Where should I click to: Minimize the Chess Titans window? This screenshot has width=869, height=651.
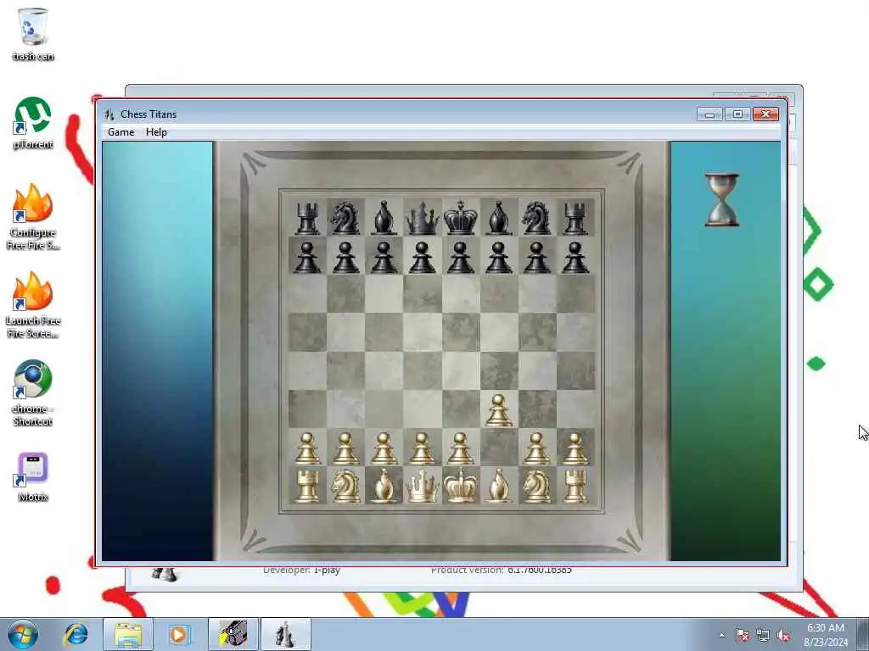click(709, 114)
